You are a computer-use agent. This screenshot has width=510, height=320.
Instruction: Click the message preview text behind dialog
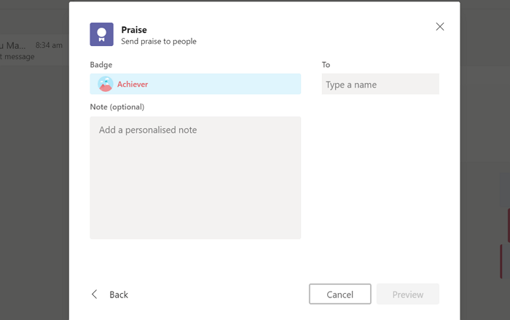click(x=17, y=57)
